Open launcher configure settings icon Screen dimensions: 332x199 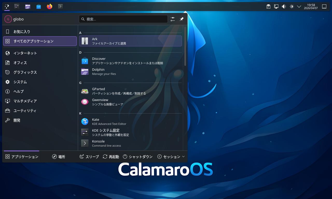173,19
